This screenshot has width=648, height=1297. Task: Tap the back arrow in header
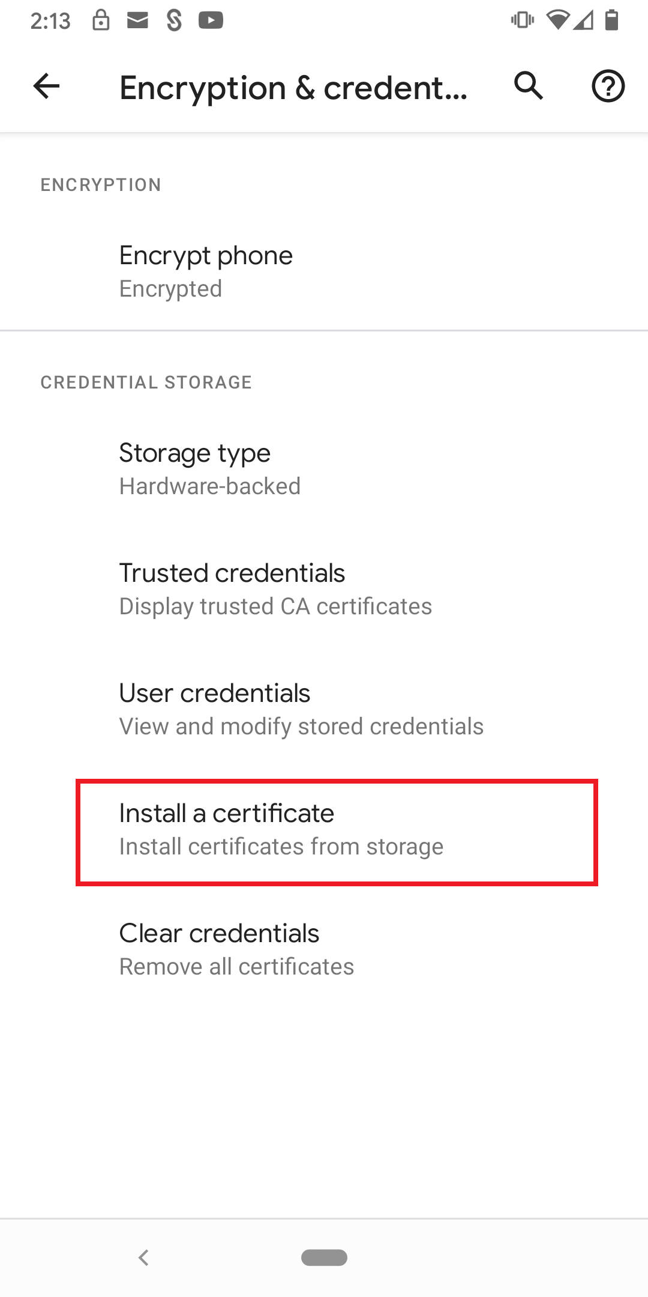[x=46, y=86]
